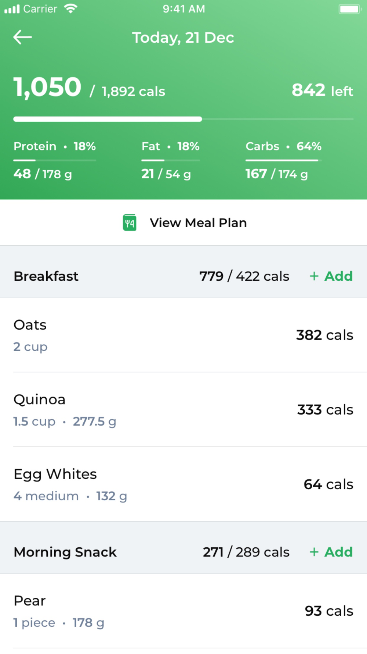Tap the Carbs macro progress bar
367x654 pixels.
[283, 160]
